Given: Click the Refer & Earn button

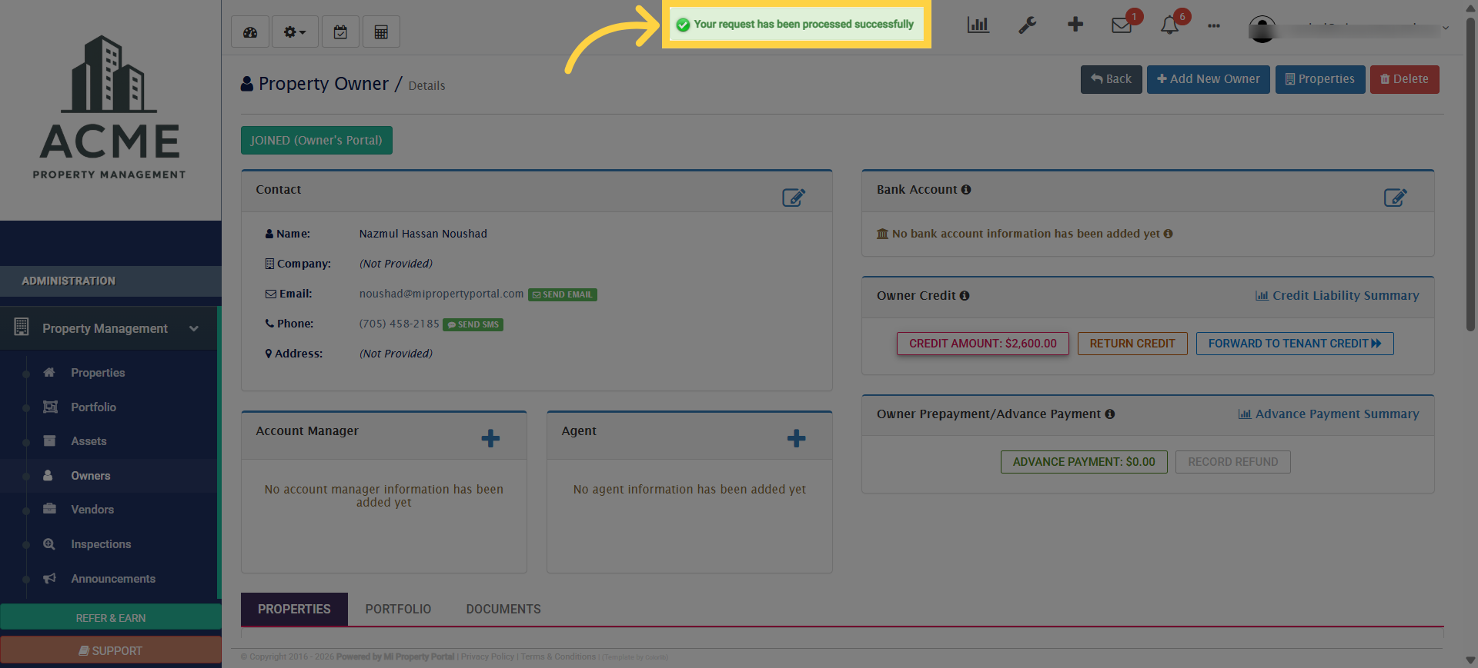Looking at the screenshot, I should click(x=111, y=618).
